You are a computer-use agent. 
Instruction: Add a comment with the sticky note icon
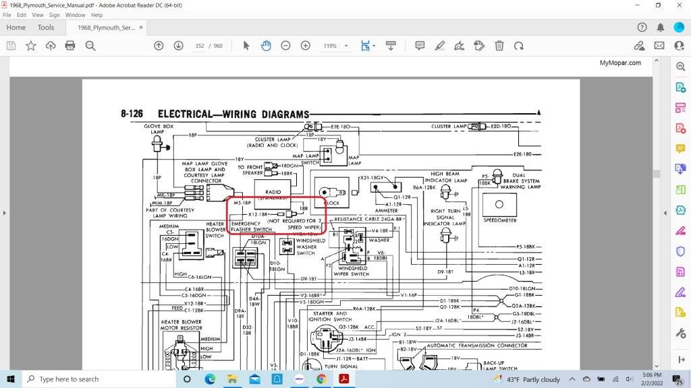420,46
